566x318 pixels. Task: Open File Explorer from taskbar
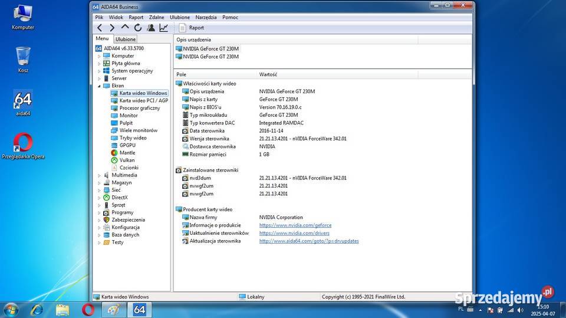[62, 310]
